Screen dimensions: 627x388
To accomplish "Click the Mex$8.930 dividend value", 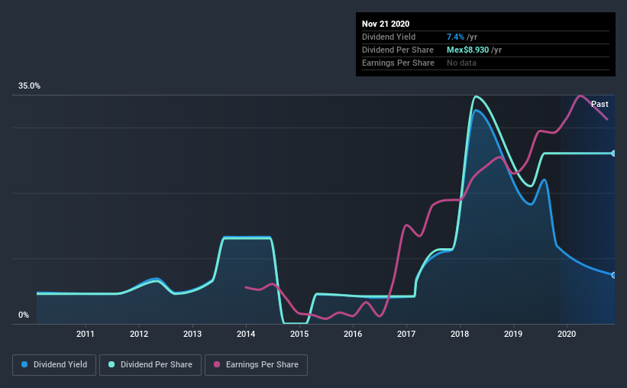I will click(x=467, y=50).
